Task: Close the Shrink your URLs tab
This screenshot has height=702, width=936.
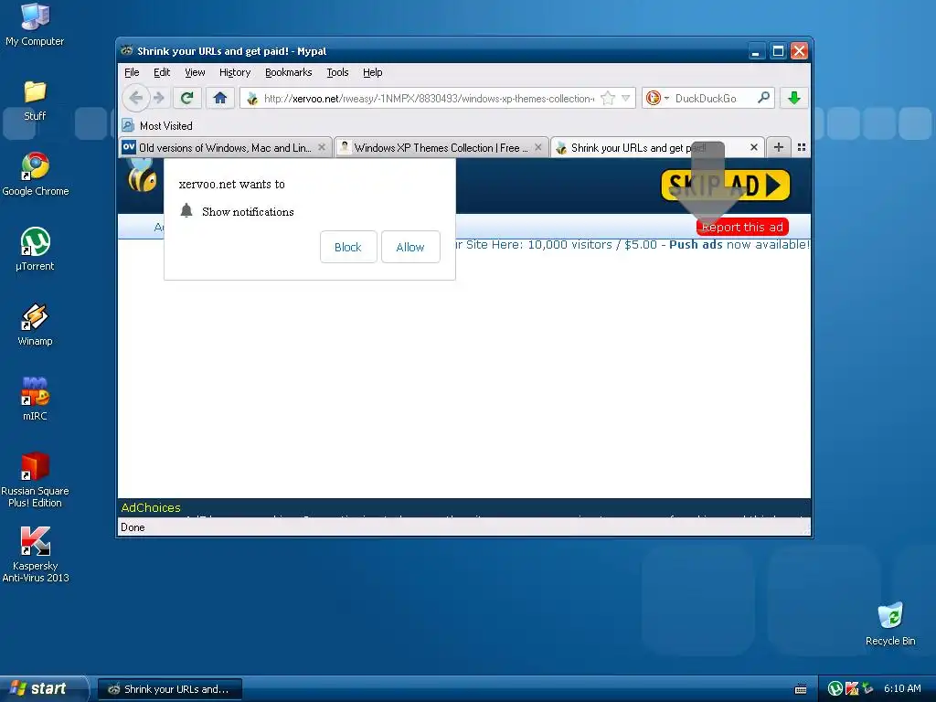Action: click(x=754, y=147)
